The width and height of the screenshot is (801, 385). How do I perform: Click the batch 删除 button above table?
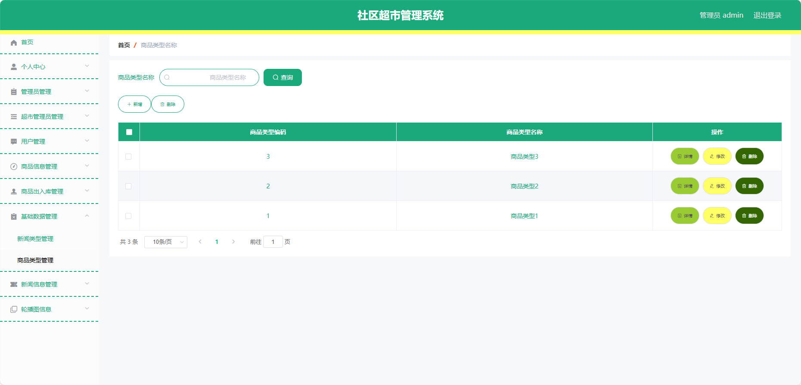pos(168,104)
